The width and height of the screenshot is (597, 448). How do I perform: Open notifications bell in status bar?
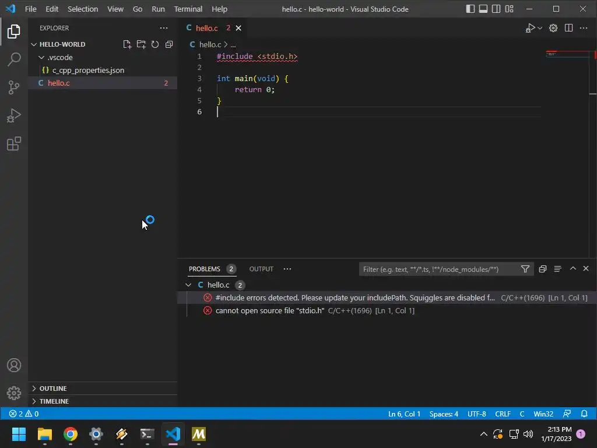(x=584, y=414)
